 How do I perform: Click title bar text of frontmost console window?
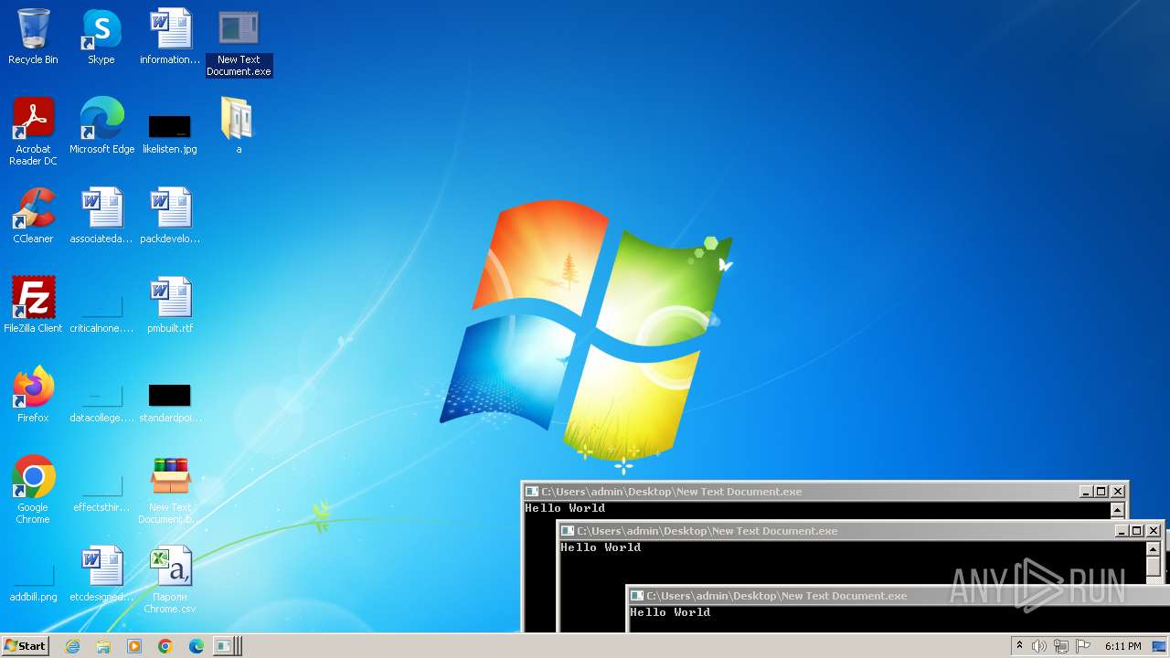pyautogui.click(x=777, y=596)
